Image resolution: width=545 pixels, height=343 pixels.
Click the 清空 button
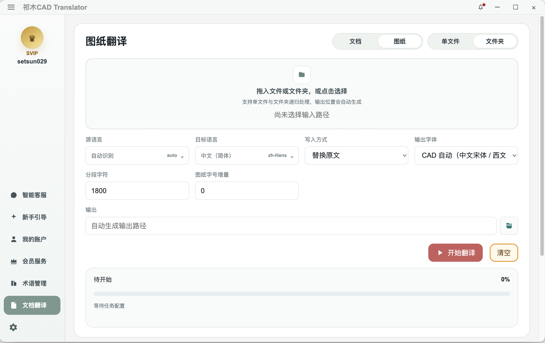(504, 253)
